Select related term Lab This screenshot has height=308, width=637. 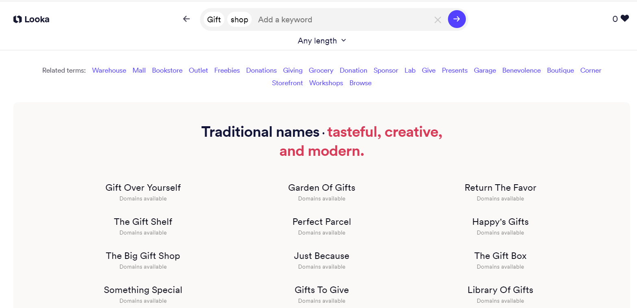[x=410, y=70]
